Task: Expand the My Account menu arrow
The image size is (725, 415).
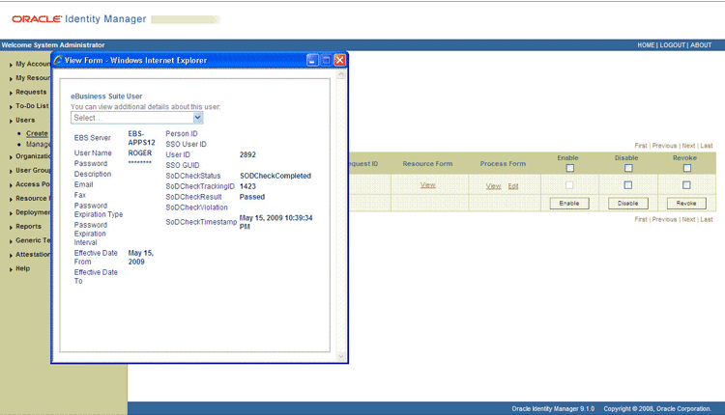Action: pyautogui.click(x=11, y=65)
